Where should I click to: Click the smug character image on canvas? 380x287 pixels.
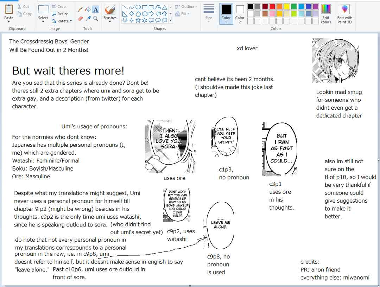click(x=335, y=60)
